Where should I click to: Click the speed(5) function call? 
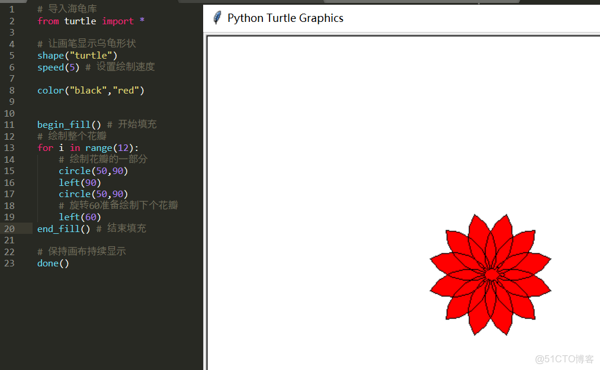pos(58,67)
